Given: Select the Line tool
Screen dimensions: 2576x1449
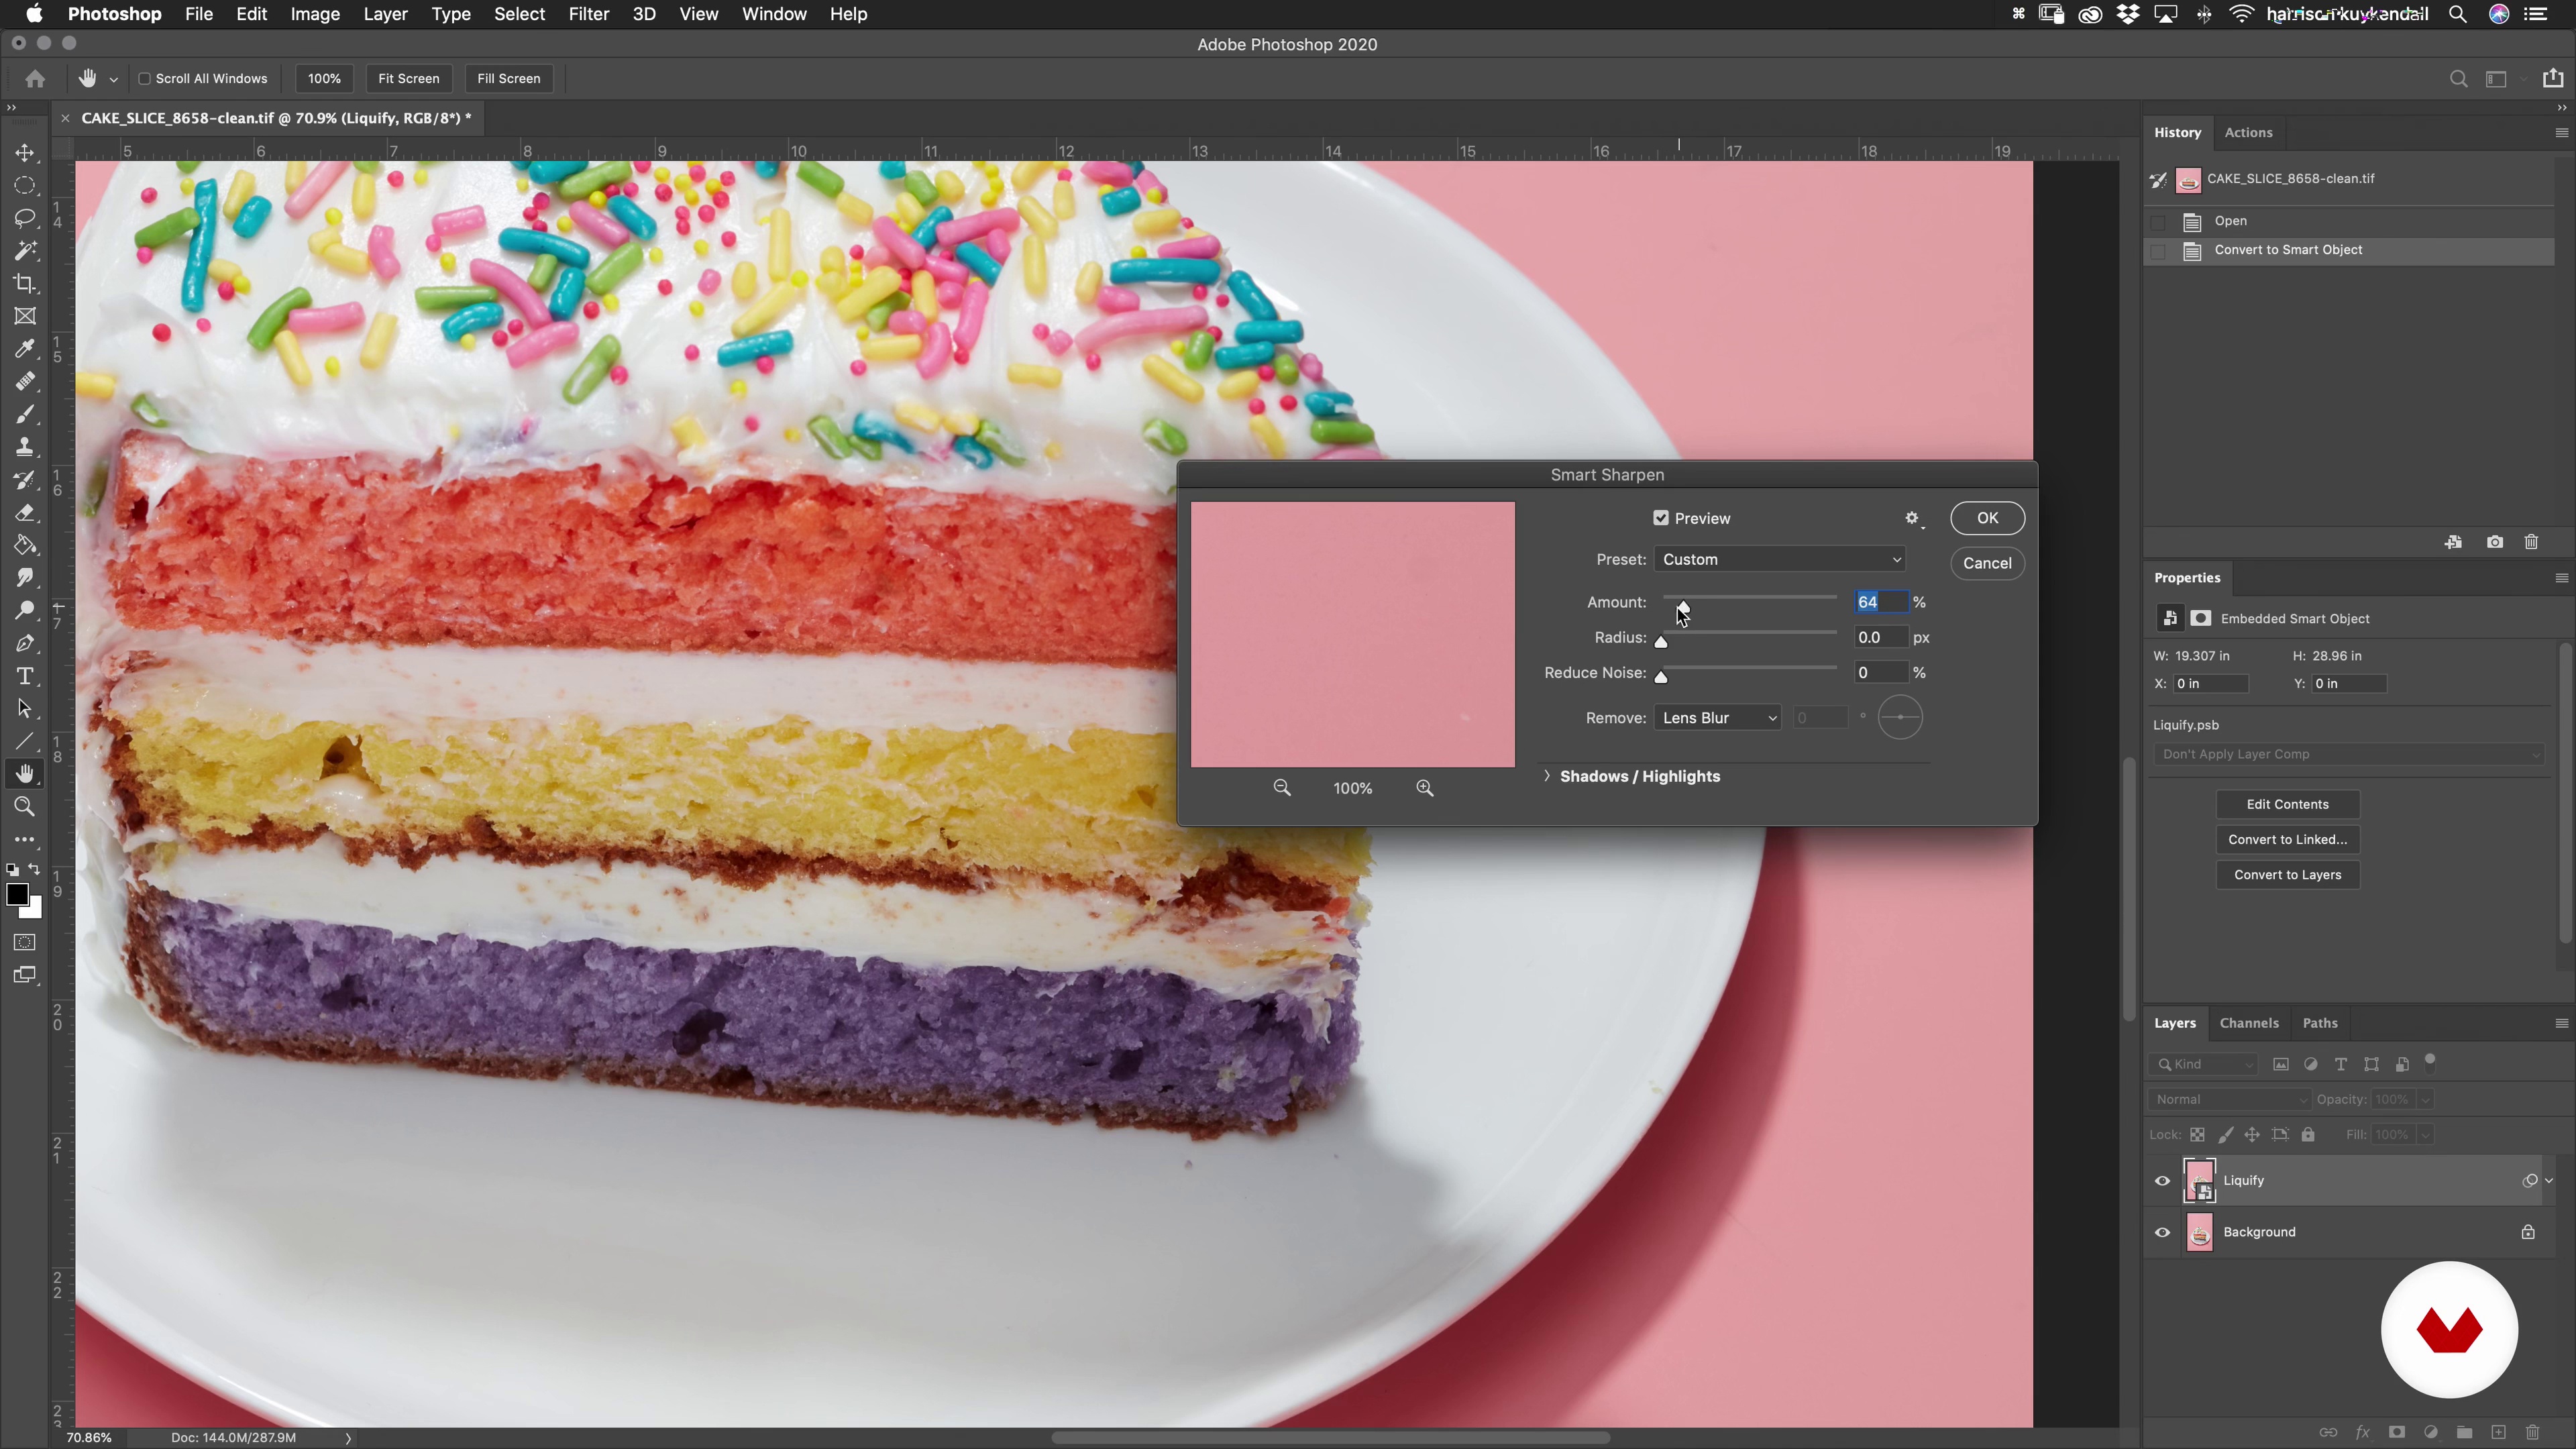Looking at the screenshot, I should click(25, 741).
